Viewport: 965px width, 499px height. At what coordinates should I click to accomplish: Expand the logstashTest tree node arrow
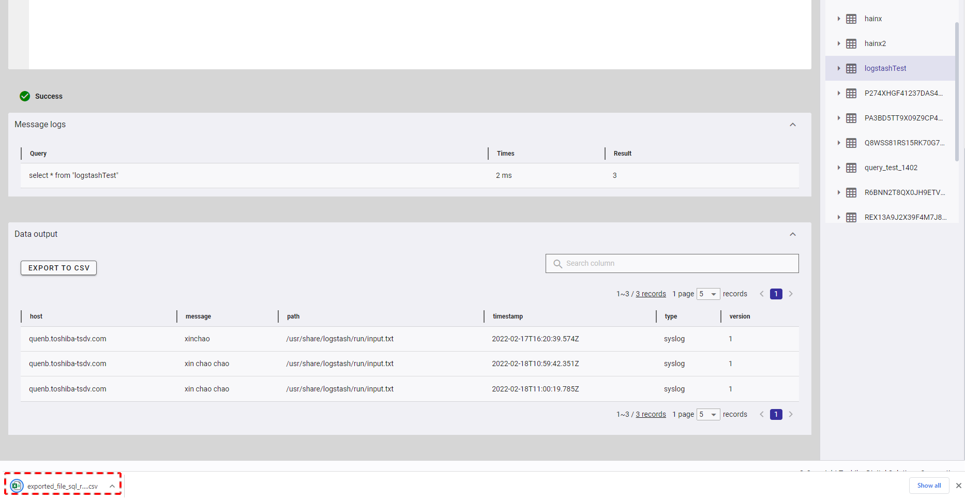tap(838, 68)
